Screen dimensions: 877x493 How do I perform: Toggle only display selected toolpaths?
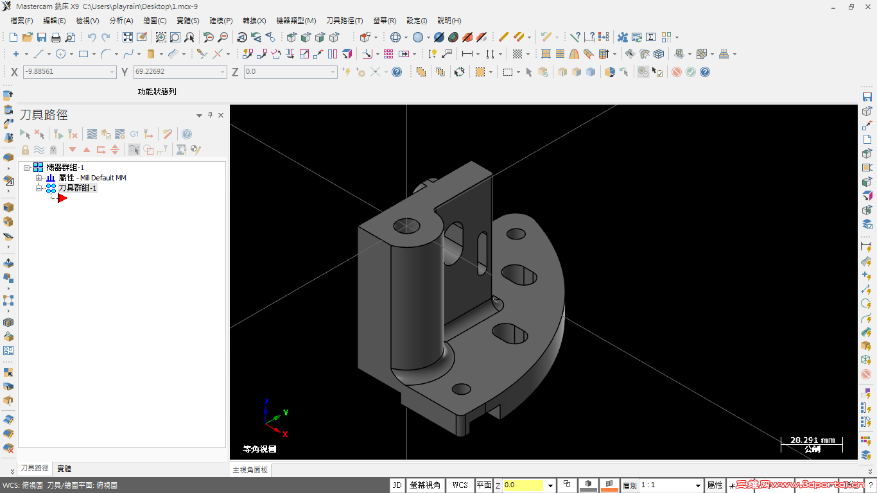pyautogui.click(x=134, y=150)
